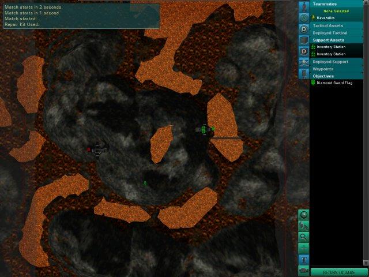Select the Diamond Sword Flag objective

337,83
